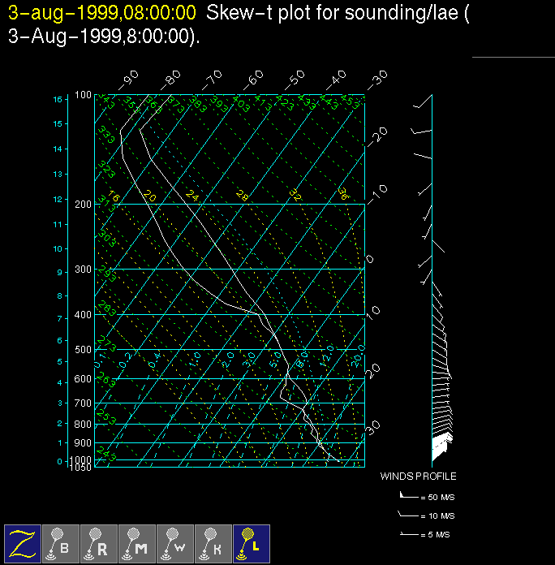Click the 0 degree isotherm label

pyautogui.click(x=369, y=259)
